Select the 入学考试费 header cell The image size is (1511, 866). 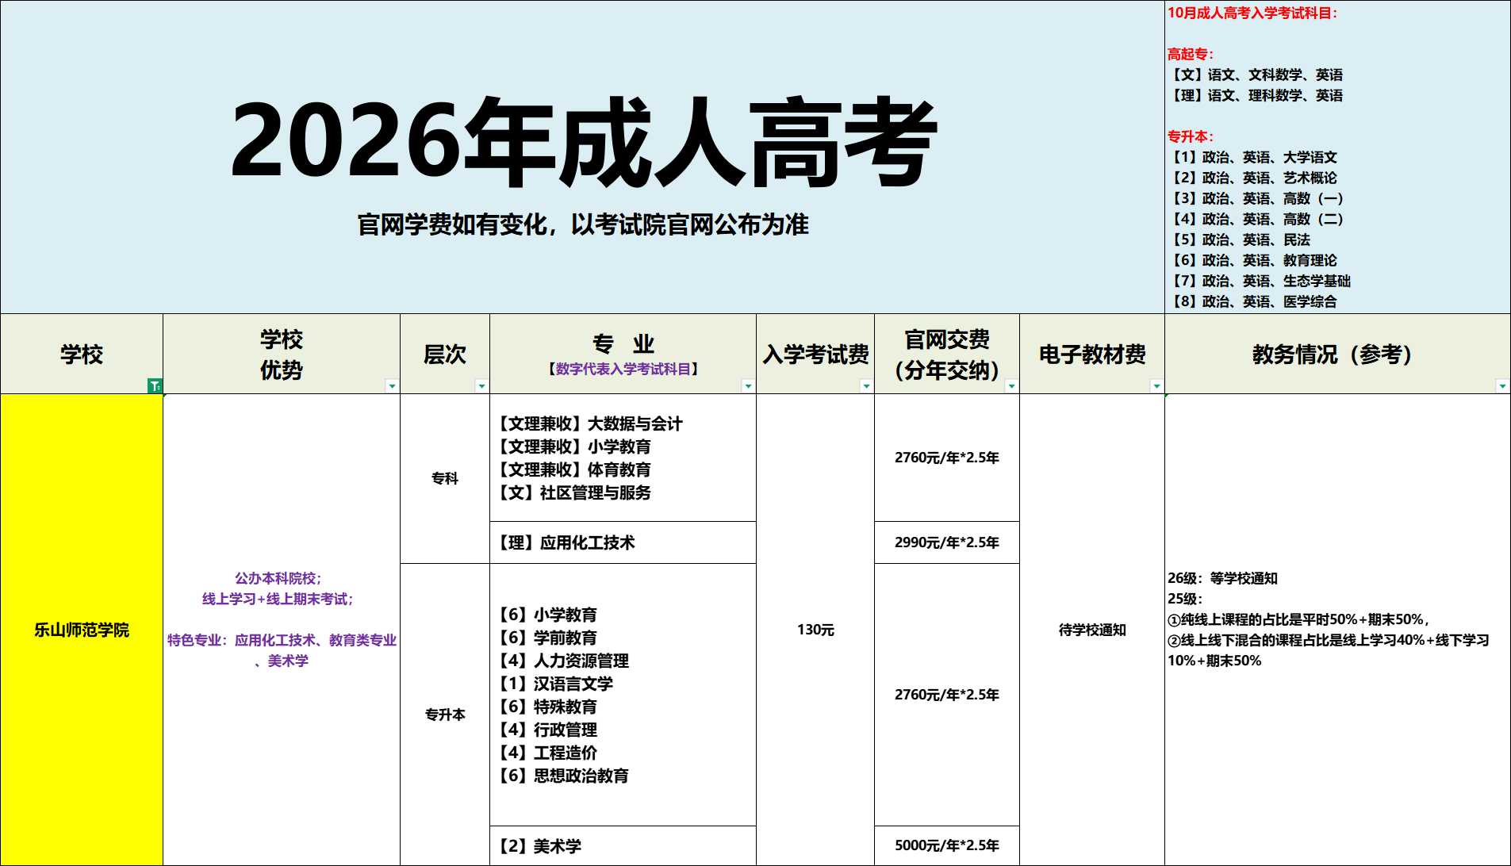815,354
